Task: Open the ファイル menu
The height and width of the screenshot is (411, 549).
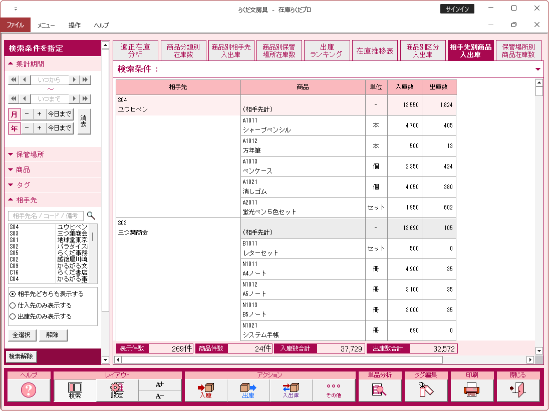Action: [x=16, y=25]
